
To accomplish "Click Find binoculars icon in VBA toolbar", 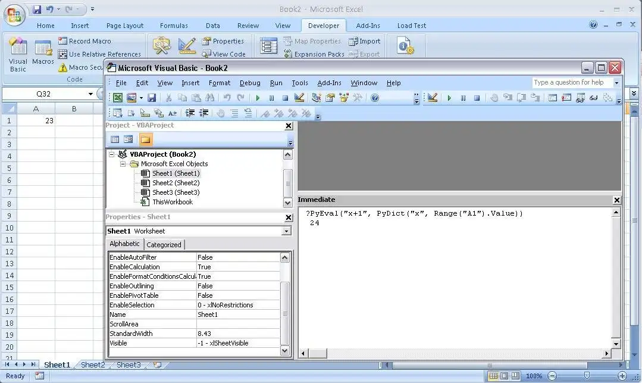I will click(x=209, y=98).
